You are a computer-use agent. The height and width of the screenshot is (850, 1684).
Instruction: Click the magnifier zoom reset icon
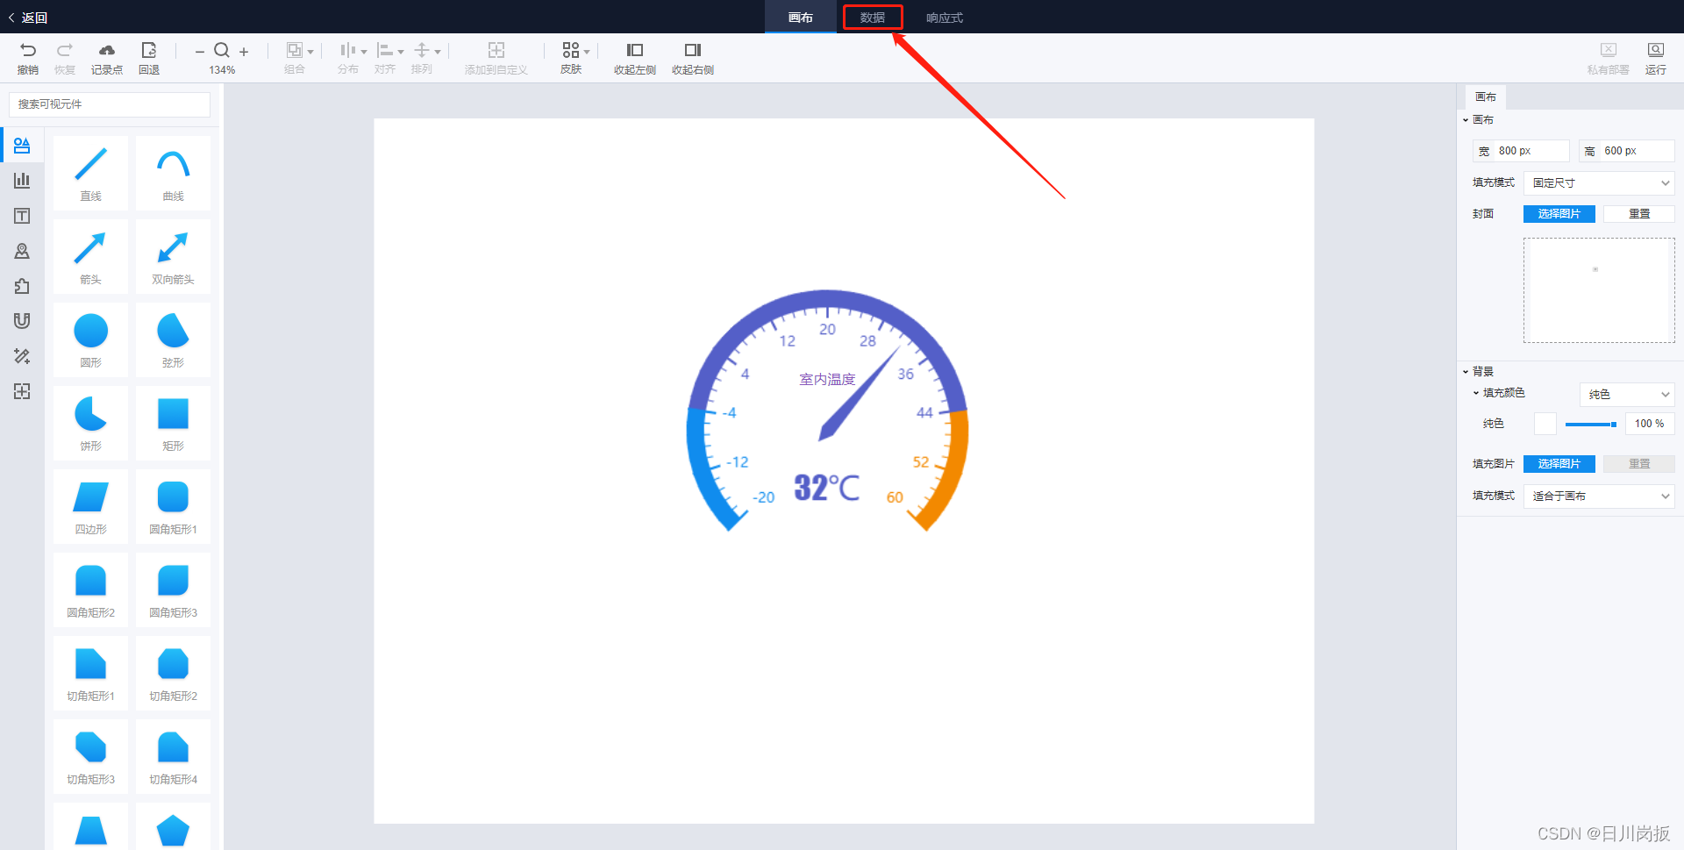coord(222,50)
